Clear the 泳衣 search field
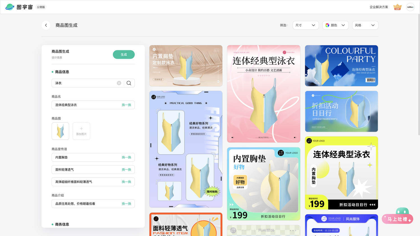This screenshot has width=420, height=236. click(119, 83)
